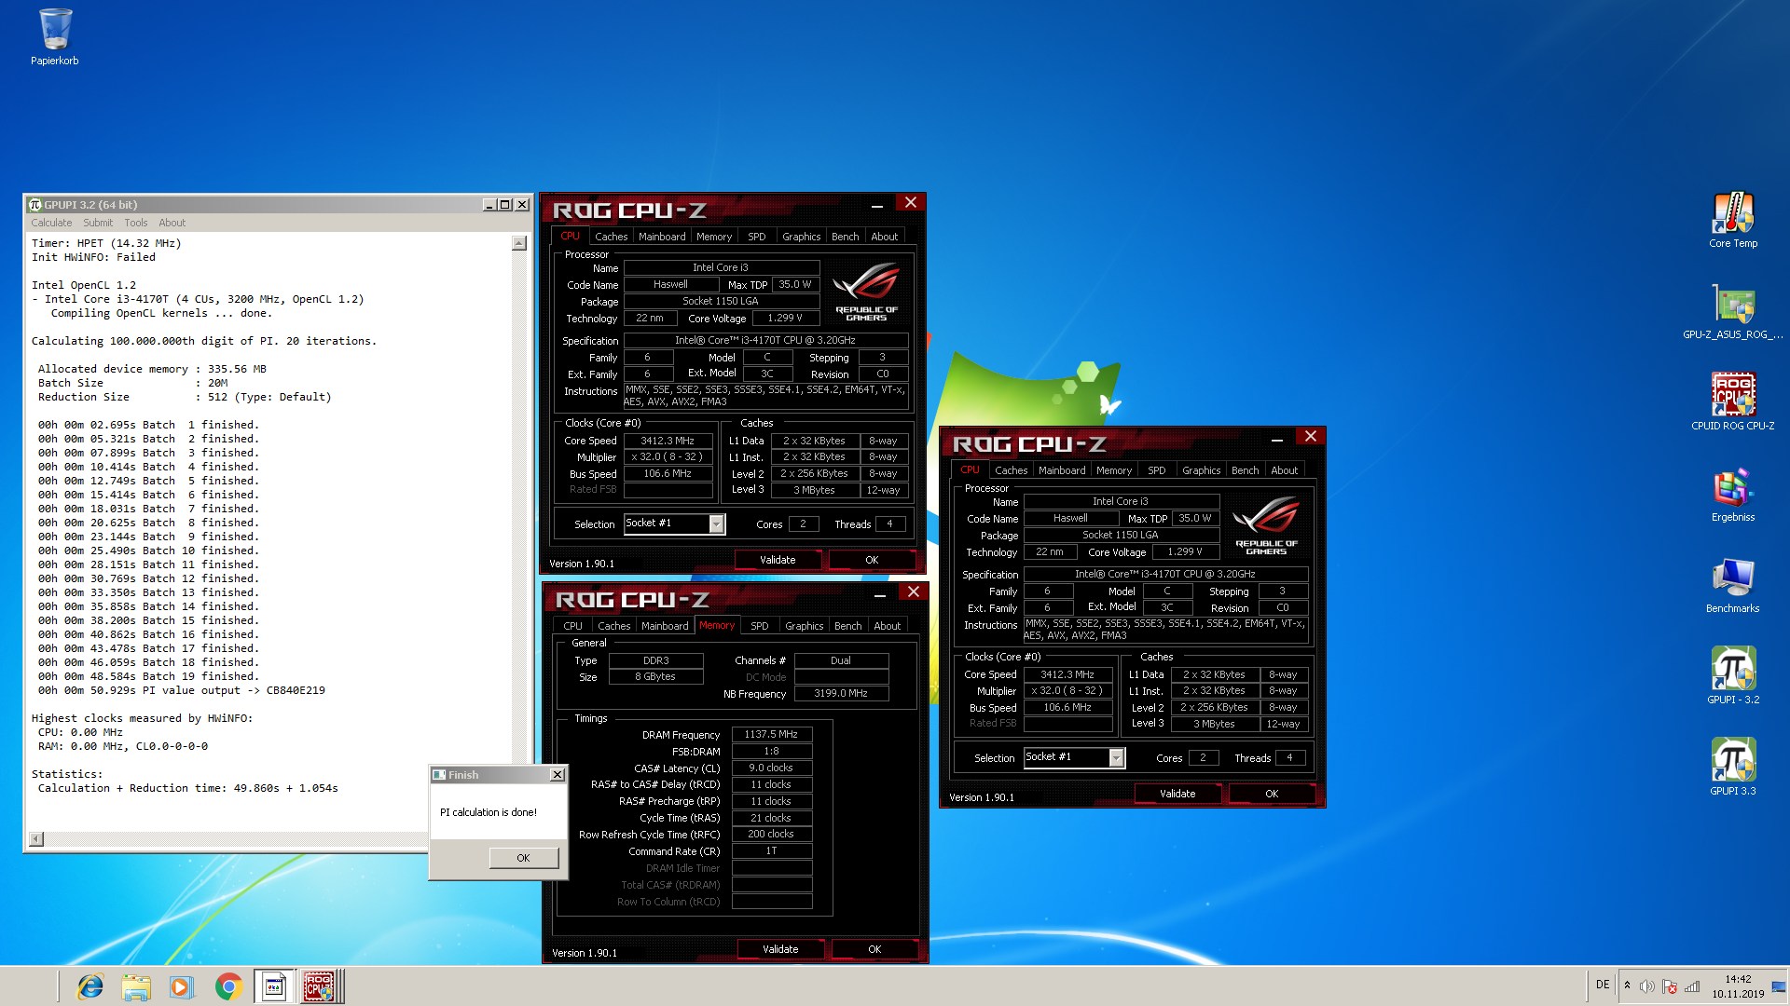This screenshot has width=1790, height=1006.
Task: Select the Memory tab in top CPU-Z window
Action: (x=714, y=237)
